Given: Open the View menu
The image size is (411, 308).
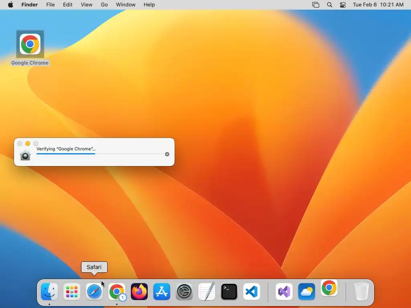Looking at the screenshot, I should (x=87, y=5).
